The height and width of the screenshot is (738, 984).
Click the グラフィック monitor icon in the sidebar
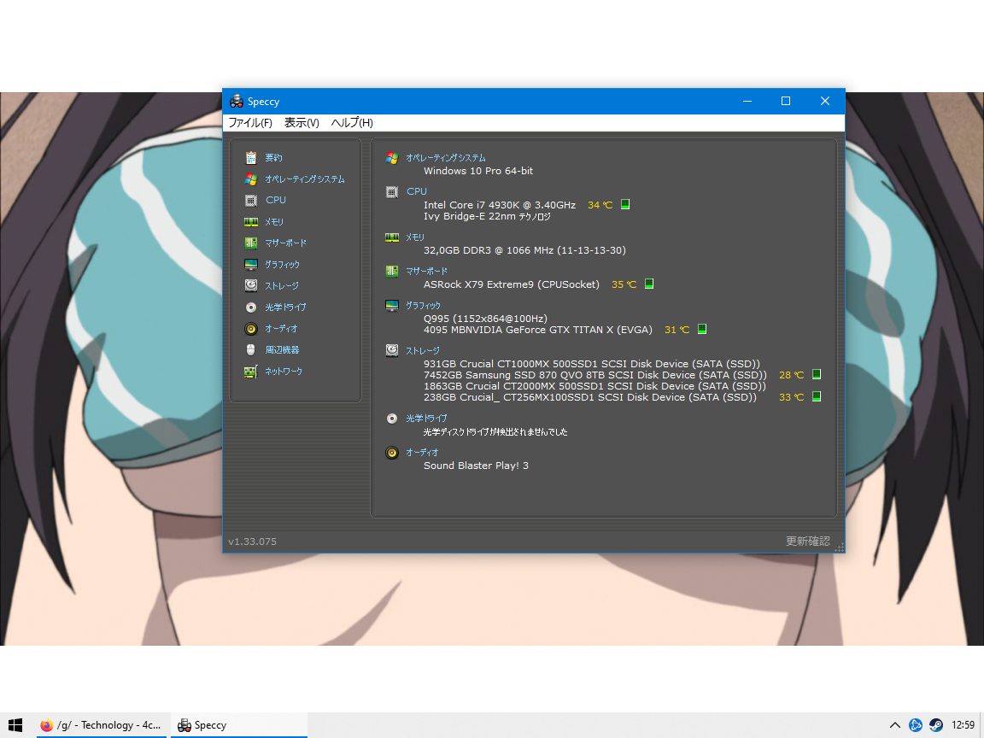[x=251, y=264]
